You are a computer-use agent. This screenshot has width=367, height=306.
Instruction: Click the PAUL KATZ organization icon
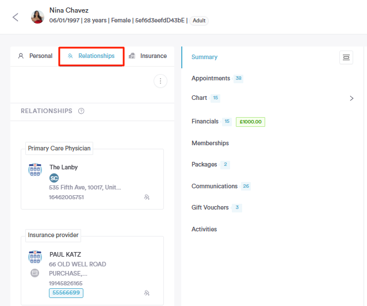pyautogui.click(x=35, y=257)
